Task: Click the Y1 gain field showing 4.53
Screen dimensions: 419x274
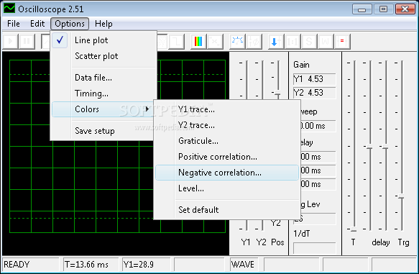Action: (315, 79)
